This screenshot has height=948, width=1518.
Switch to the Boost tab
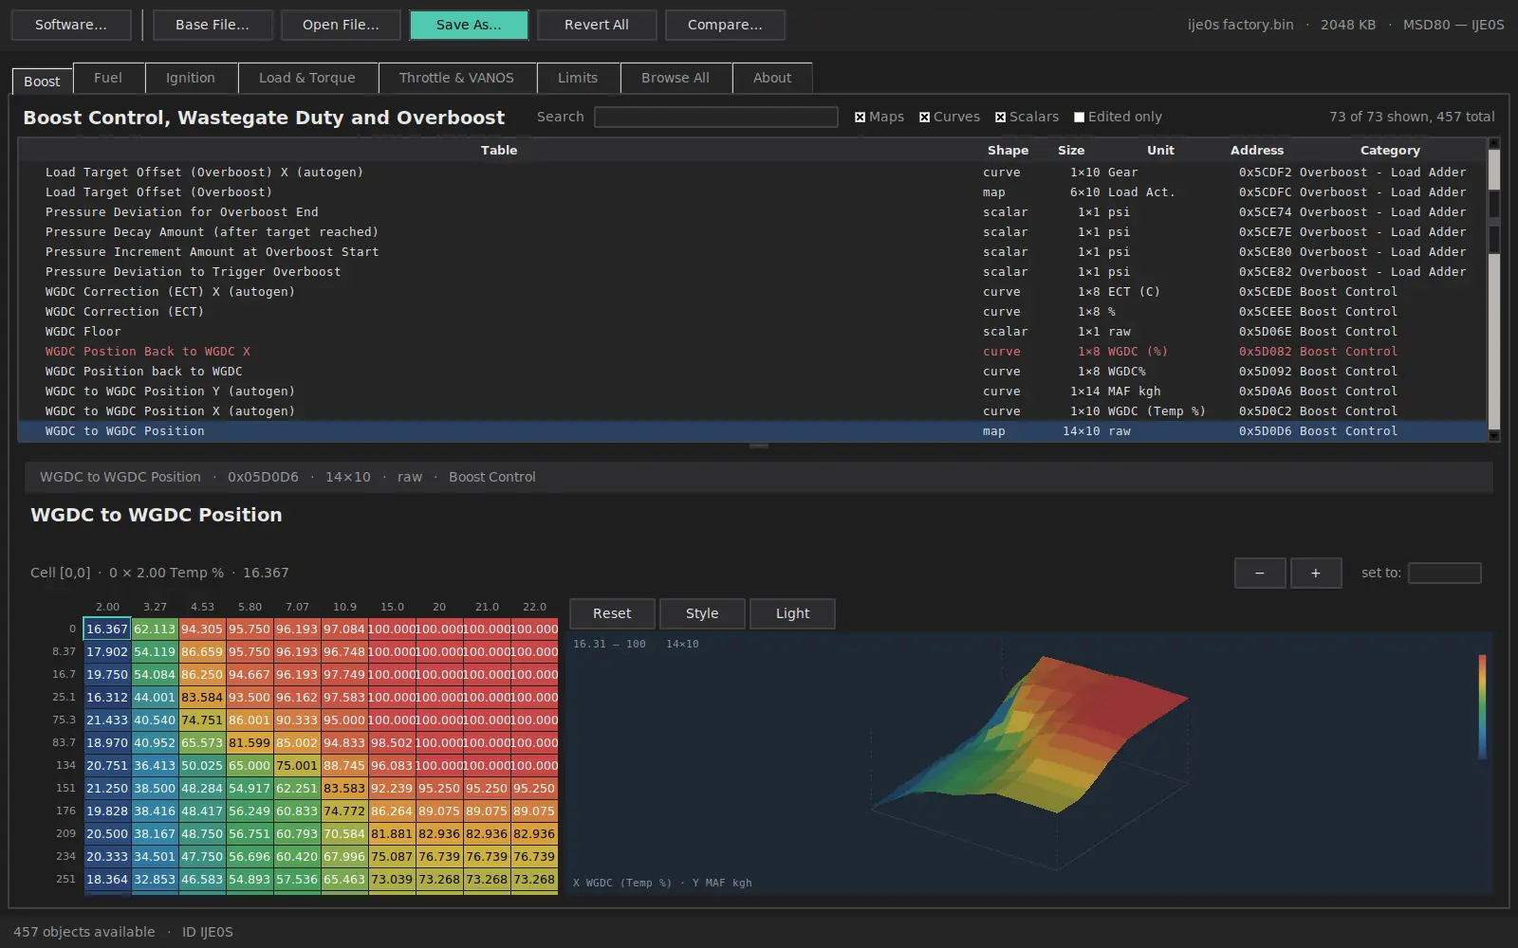(42, 82)
